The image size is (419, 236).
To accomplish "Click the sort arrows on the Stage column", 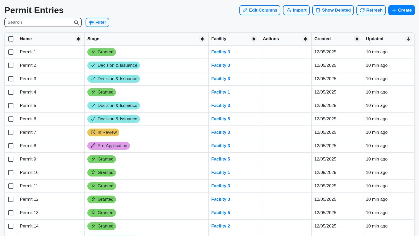I will click(202, 39).
